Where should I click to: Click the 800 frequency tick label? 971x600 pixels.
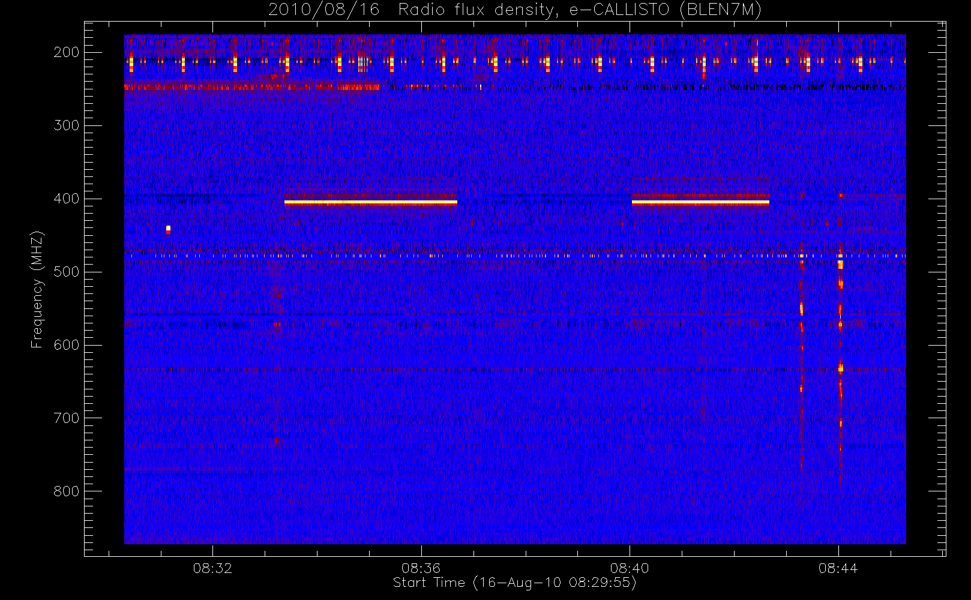tap(66, 491)
